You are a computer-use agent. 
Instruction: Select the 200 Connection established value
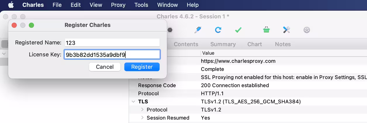coord(235,86)
